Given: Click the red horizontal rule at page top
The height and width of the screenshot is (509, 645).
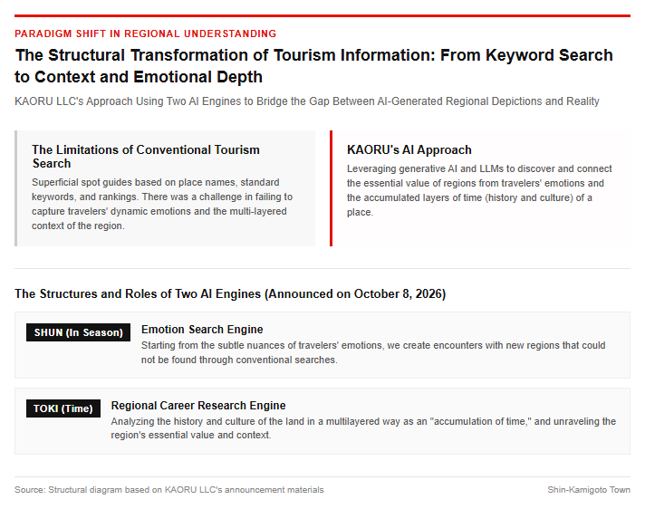Looking at the screenshot, I should [x=322, y=16].
